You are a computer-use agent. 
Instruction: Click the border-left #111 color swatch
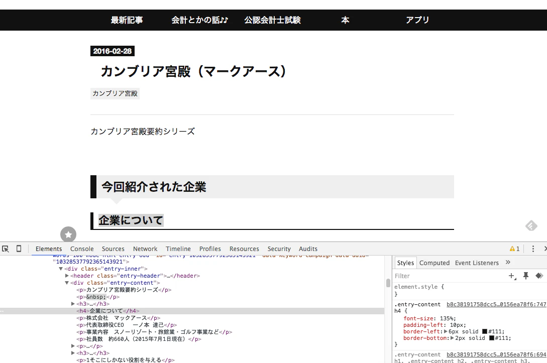485,331
